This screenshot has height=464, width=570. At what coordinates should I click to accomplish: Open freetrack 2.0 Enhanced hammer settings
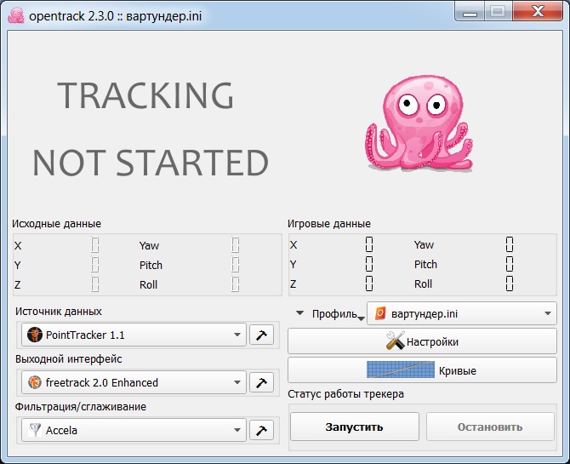tap(261, 382)
